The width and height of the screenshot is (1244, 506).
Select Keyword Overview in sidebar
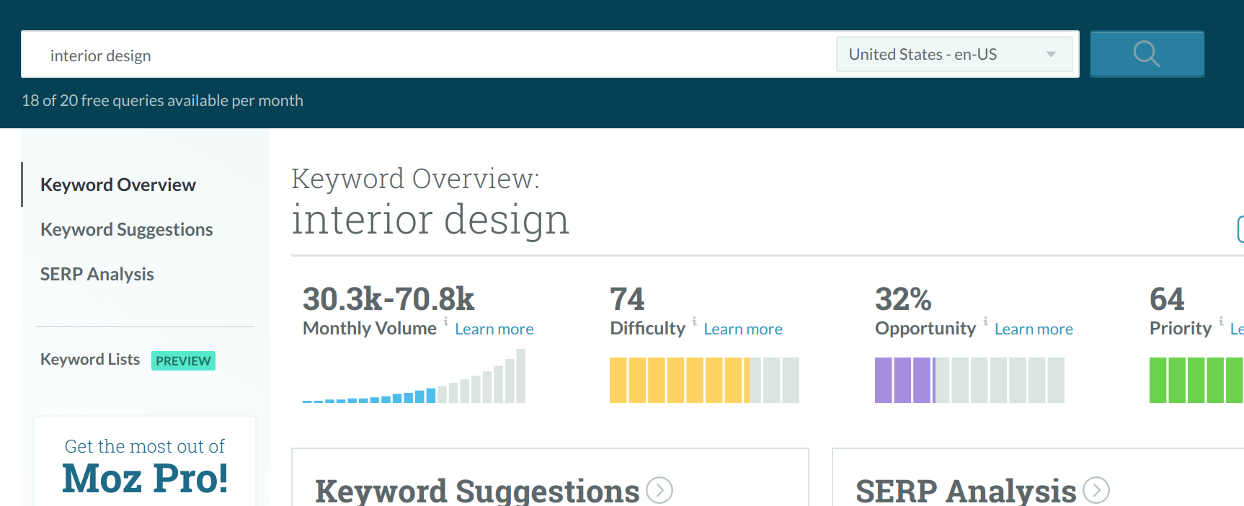click(x=118, y=185)
